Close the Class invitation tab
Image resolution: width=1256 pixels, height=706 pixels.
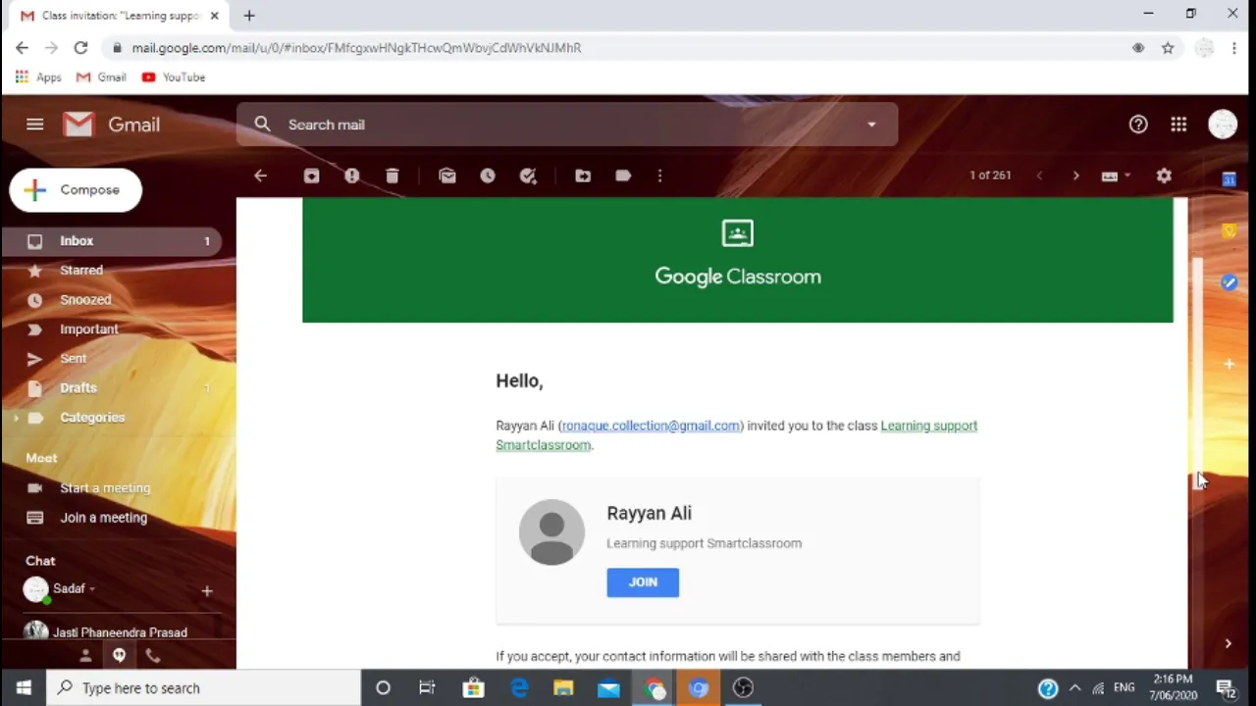pyautogui.click(x=214, y=16)
